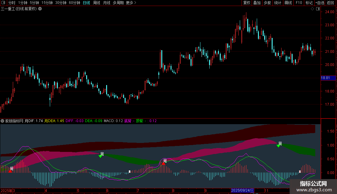Switch to 周线 weekly chart period
337x194 pixels.
click(x=97, y=3)
